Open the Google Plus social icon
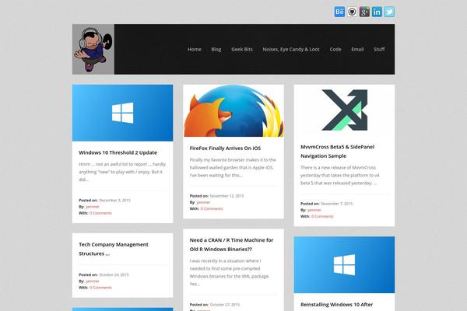 coord(364,12)
